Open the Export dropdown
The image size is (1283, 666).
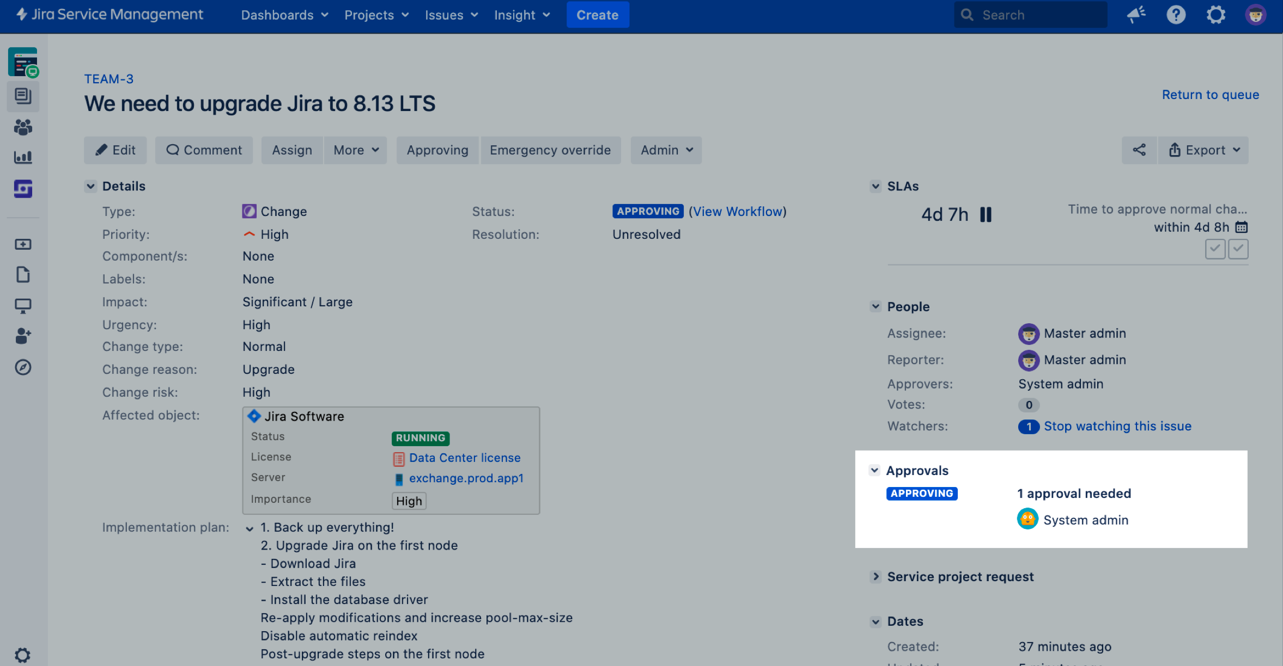click(x=1203, y=150)
